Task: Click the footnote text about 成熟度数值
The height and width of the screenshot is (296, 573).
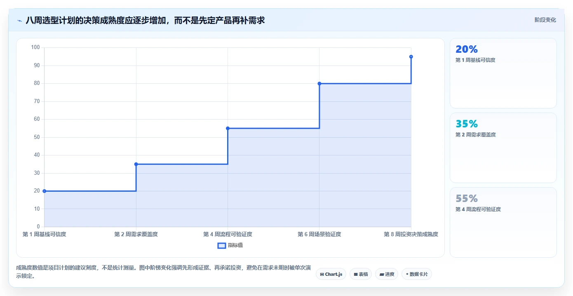Action: click(x=163, y=272)
